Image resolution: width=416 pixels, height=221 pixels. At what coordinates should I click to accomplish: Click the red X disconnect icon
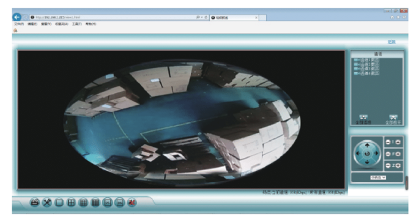(x=132, y=203)
